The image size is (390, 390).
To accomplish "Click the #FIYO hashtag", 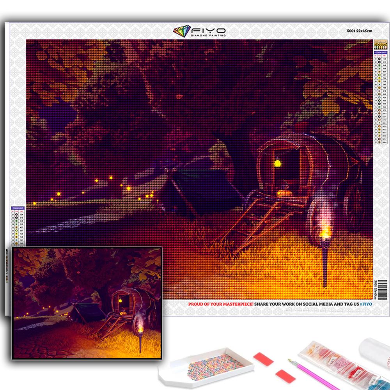I will click(x=366, y=304).
